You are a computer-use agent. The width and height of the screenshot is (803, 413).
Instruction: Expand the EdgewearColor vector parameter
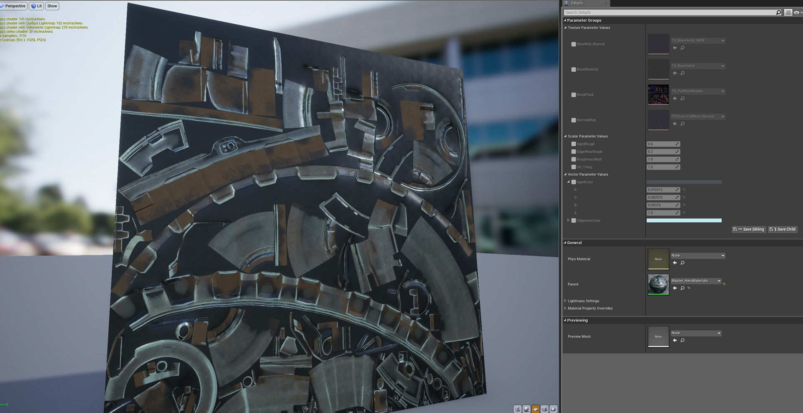tap(568, 221)
